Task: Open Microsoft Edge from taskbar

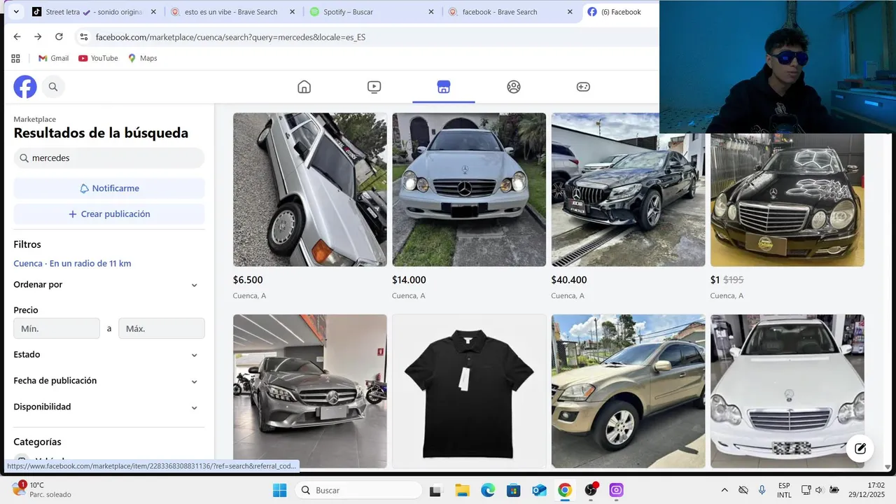Action: [488, 490]
